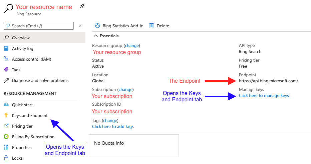The width and height of the screenshot is (311, 164).
Task: Go to Pricing tier in sidebar
Action: click(x=22, y=126)
